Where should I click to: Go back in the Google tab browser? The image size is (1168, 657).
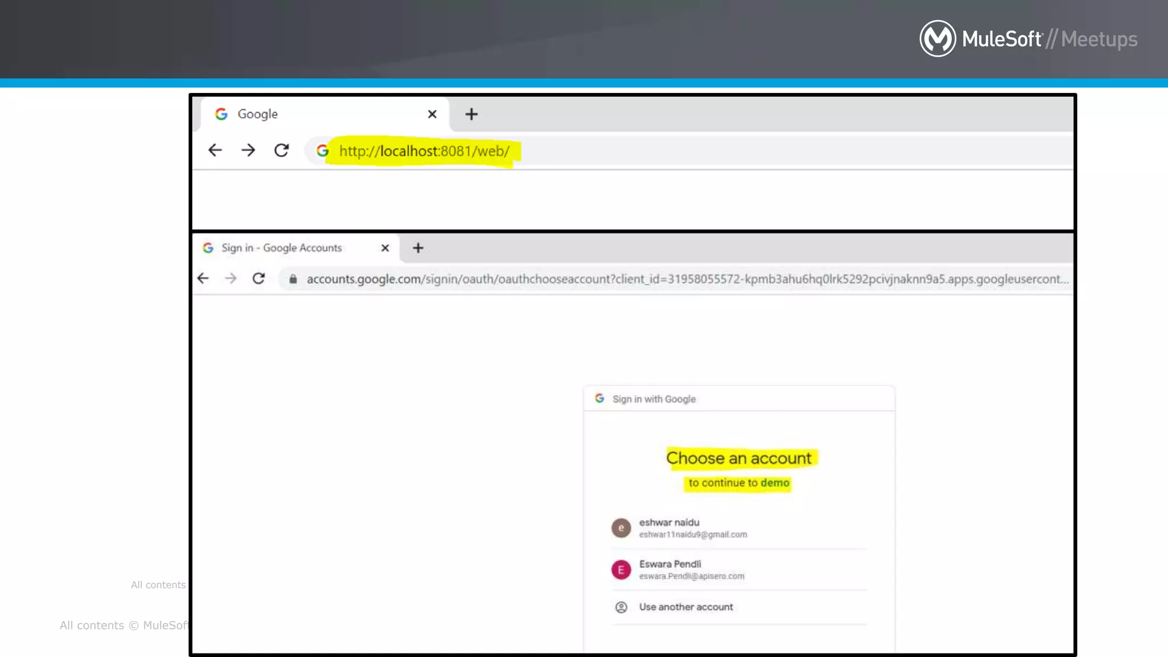215,151
